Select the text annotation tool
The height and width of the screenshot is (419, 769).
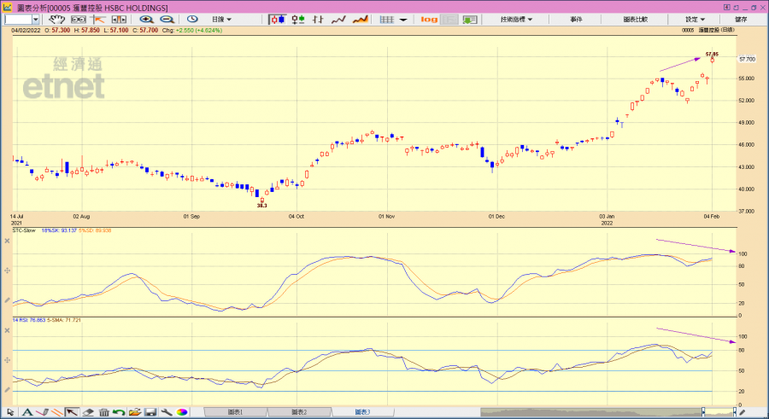click(26, 412)
